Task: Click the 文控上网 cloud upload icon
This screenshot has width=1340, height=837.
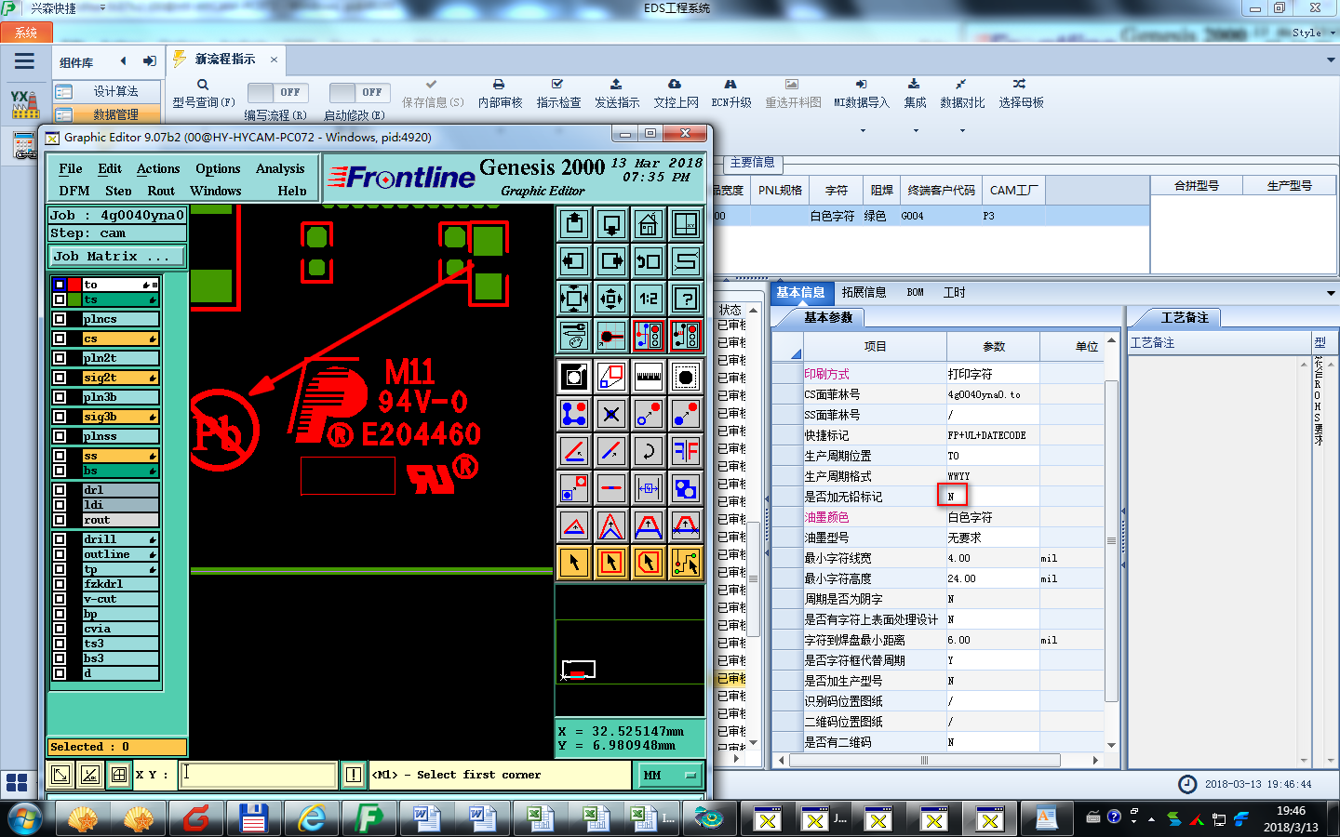Action: click(x=675, y=84)
